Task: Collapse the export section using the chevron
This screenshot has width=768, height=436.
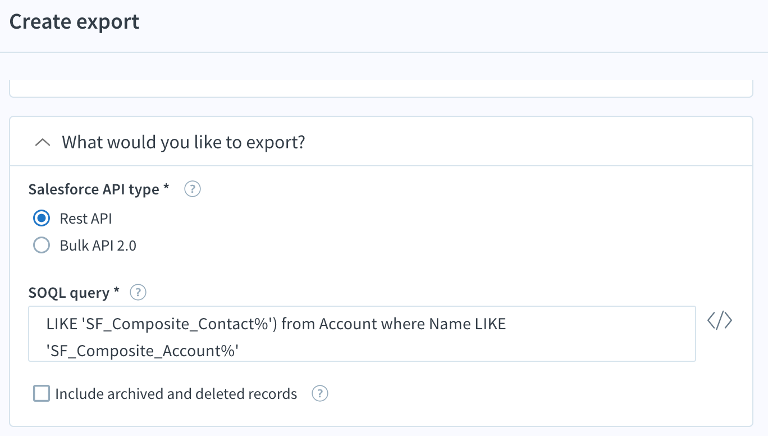Action: (x=42, y=143)
